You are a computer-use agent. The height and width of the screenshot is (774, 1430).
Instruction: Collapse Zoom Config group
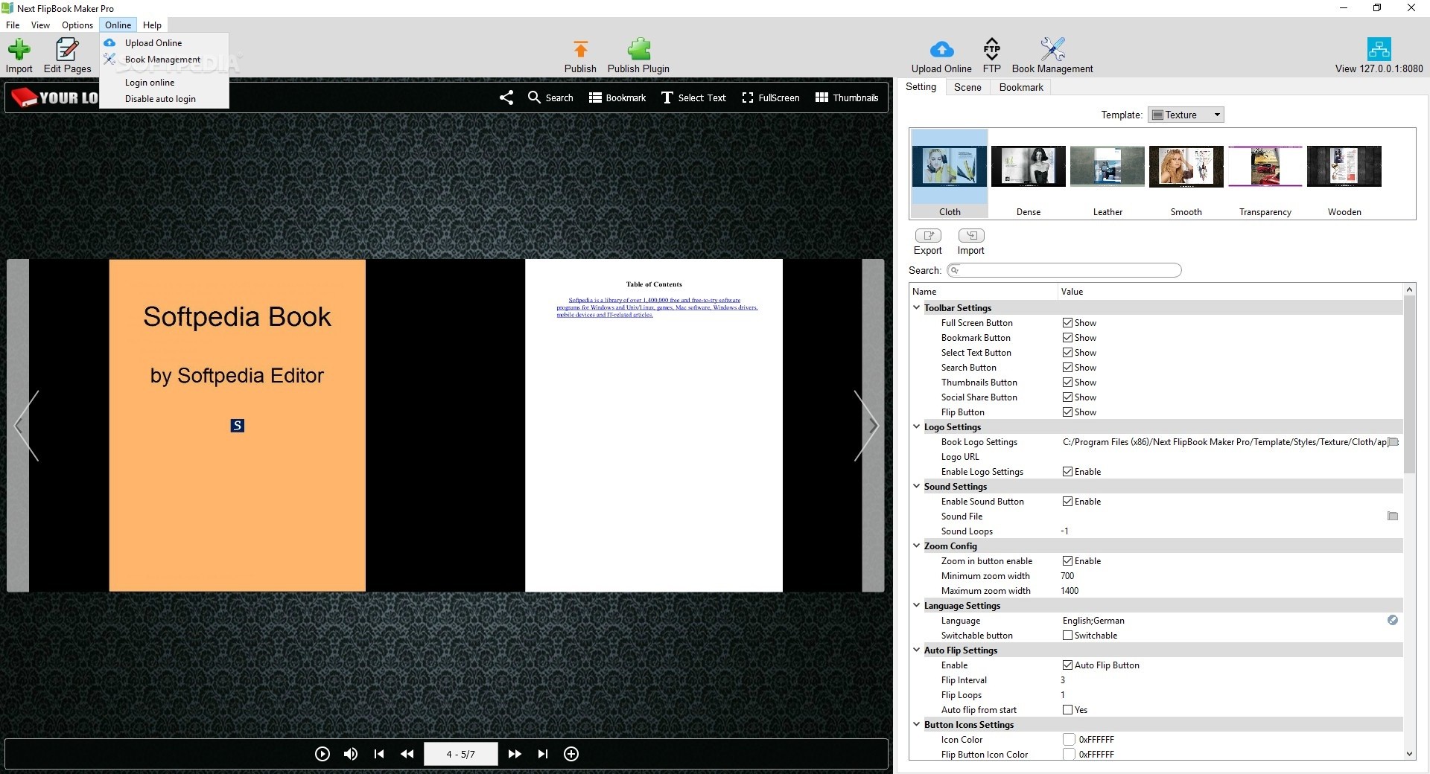917,546
